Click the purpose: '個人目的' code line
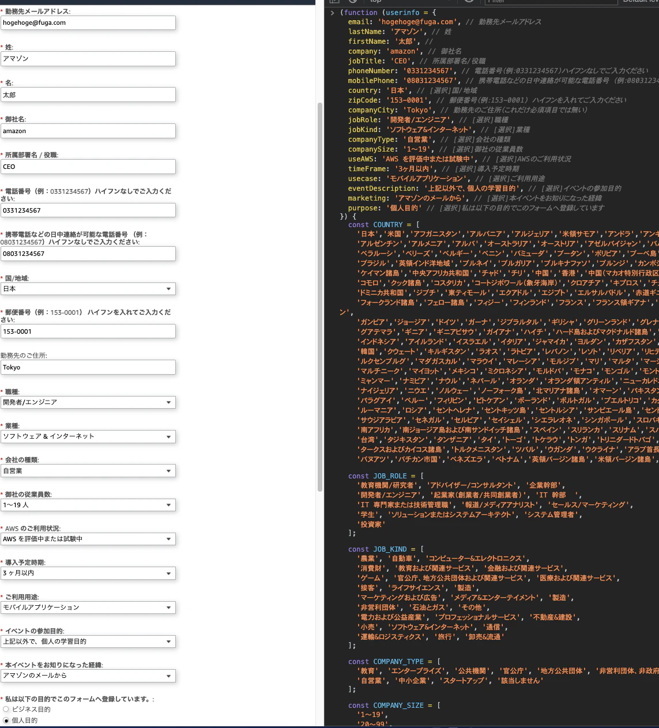The height and width of the screenshot is (728, 659). tap(476, 208)
